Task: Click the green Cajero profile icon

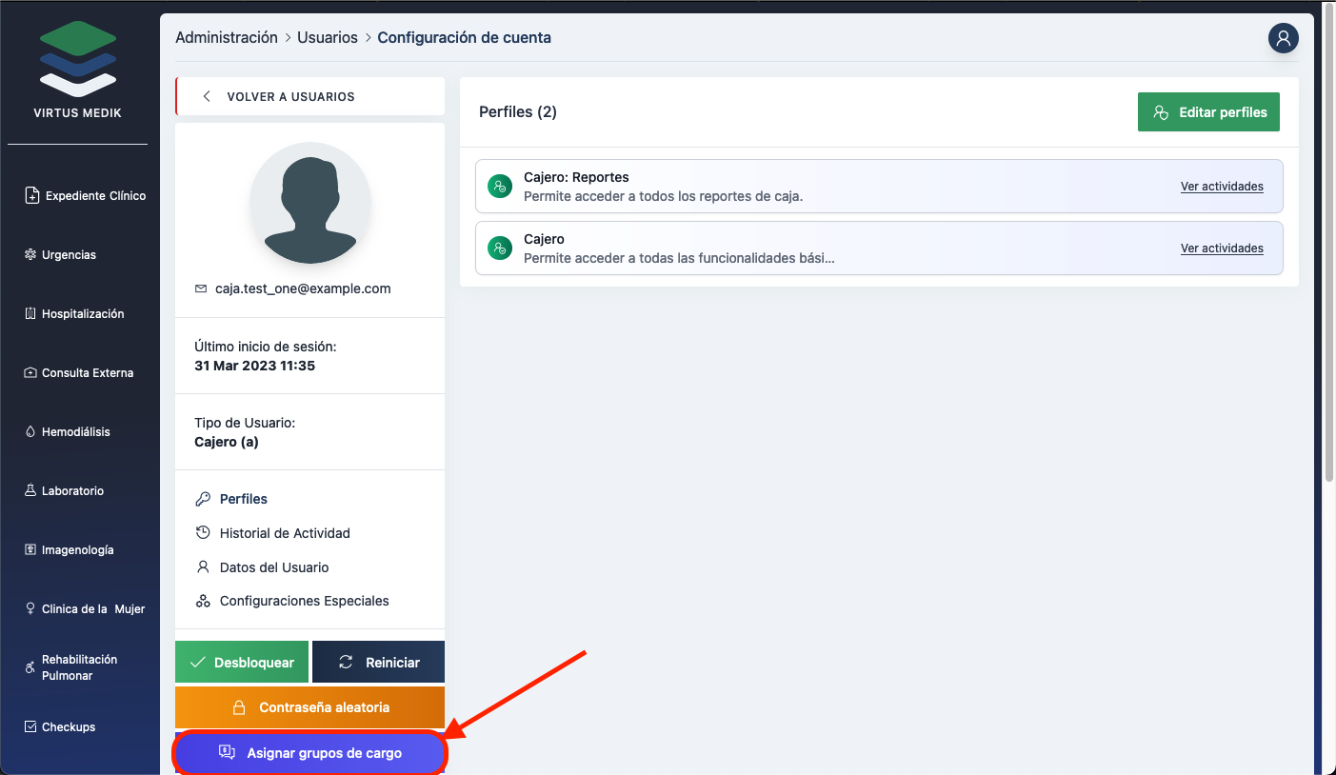Action: pyautogui.click(x=500, y=248)
